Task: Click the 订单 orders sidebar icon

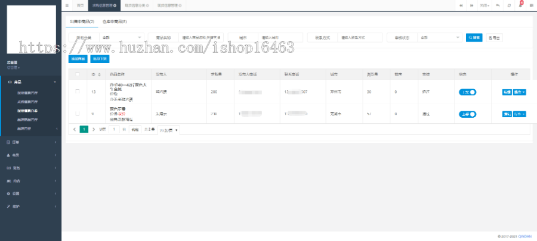Action: tap(8, 142)
